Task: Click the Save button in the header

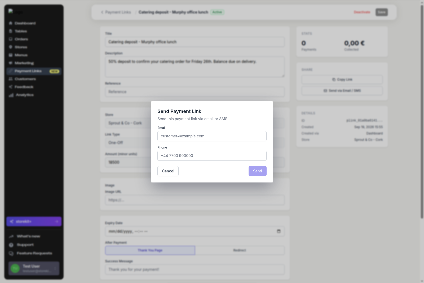Action: [x=382, y=12]
